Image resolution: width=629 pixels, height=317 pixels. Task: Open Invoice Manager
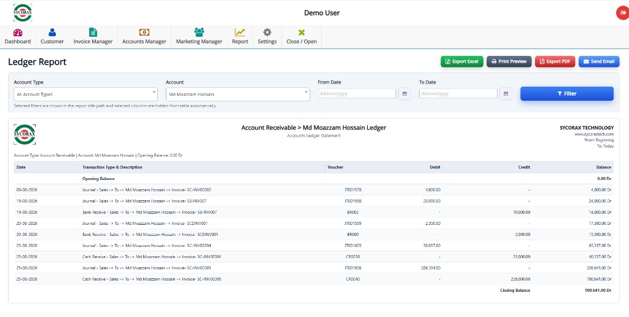93,36
